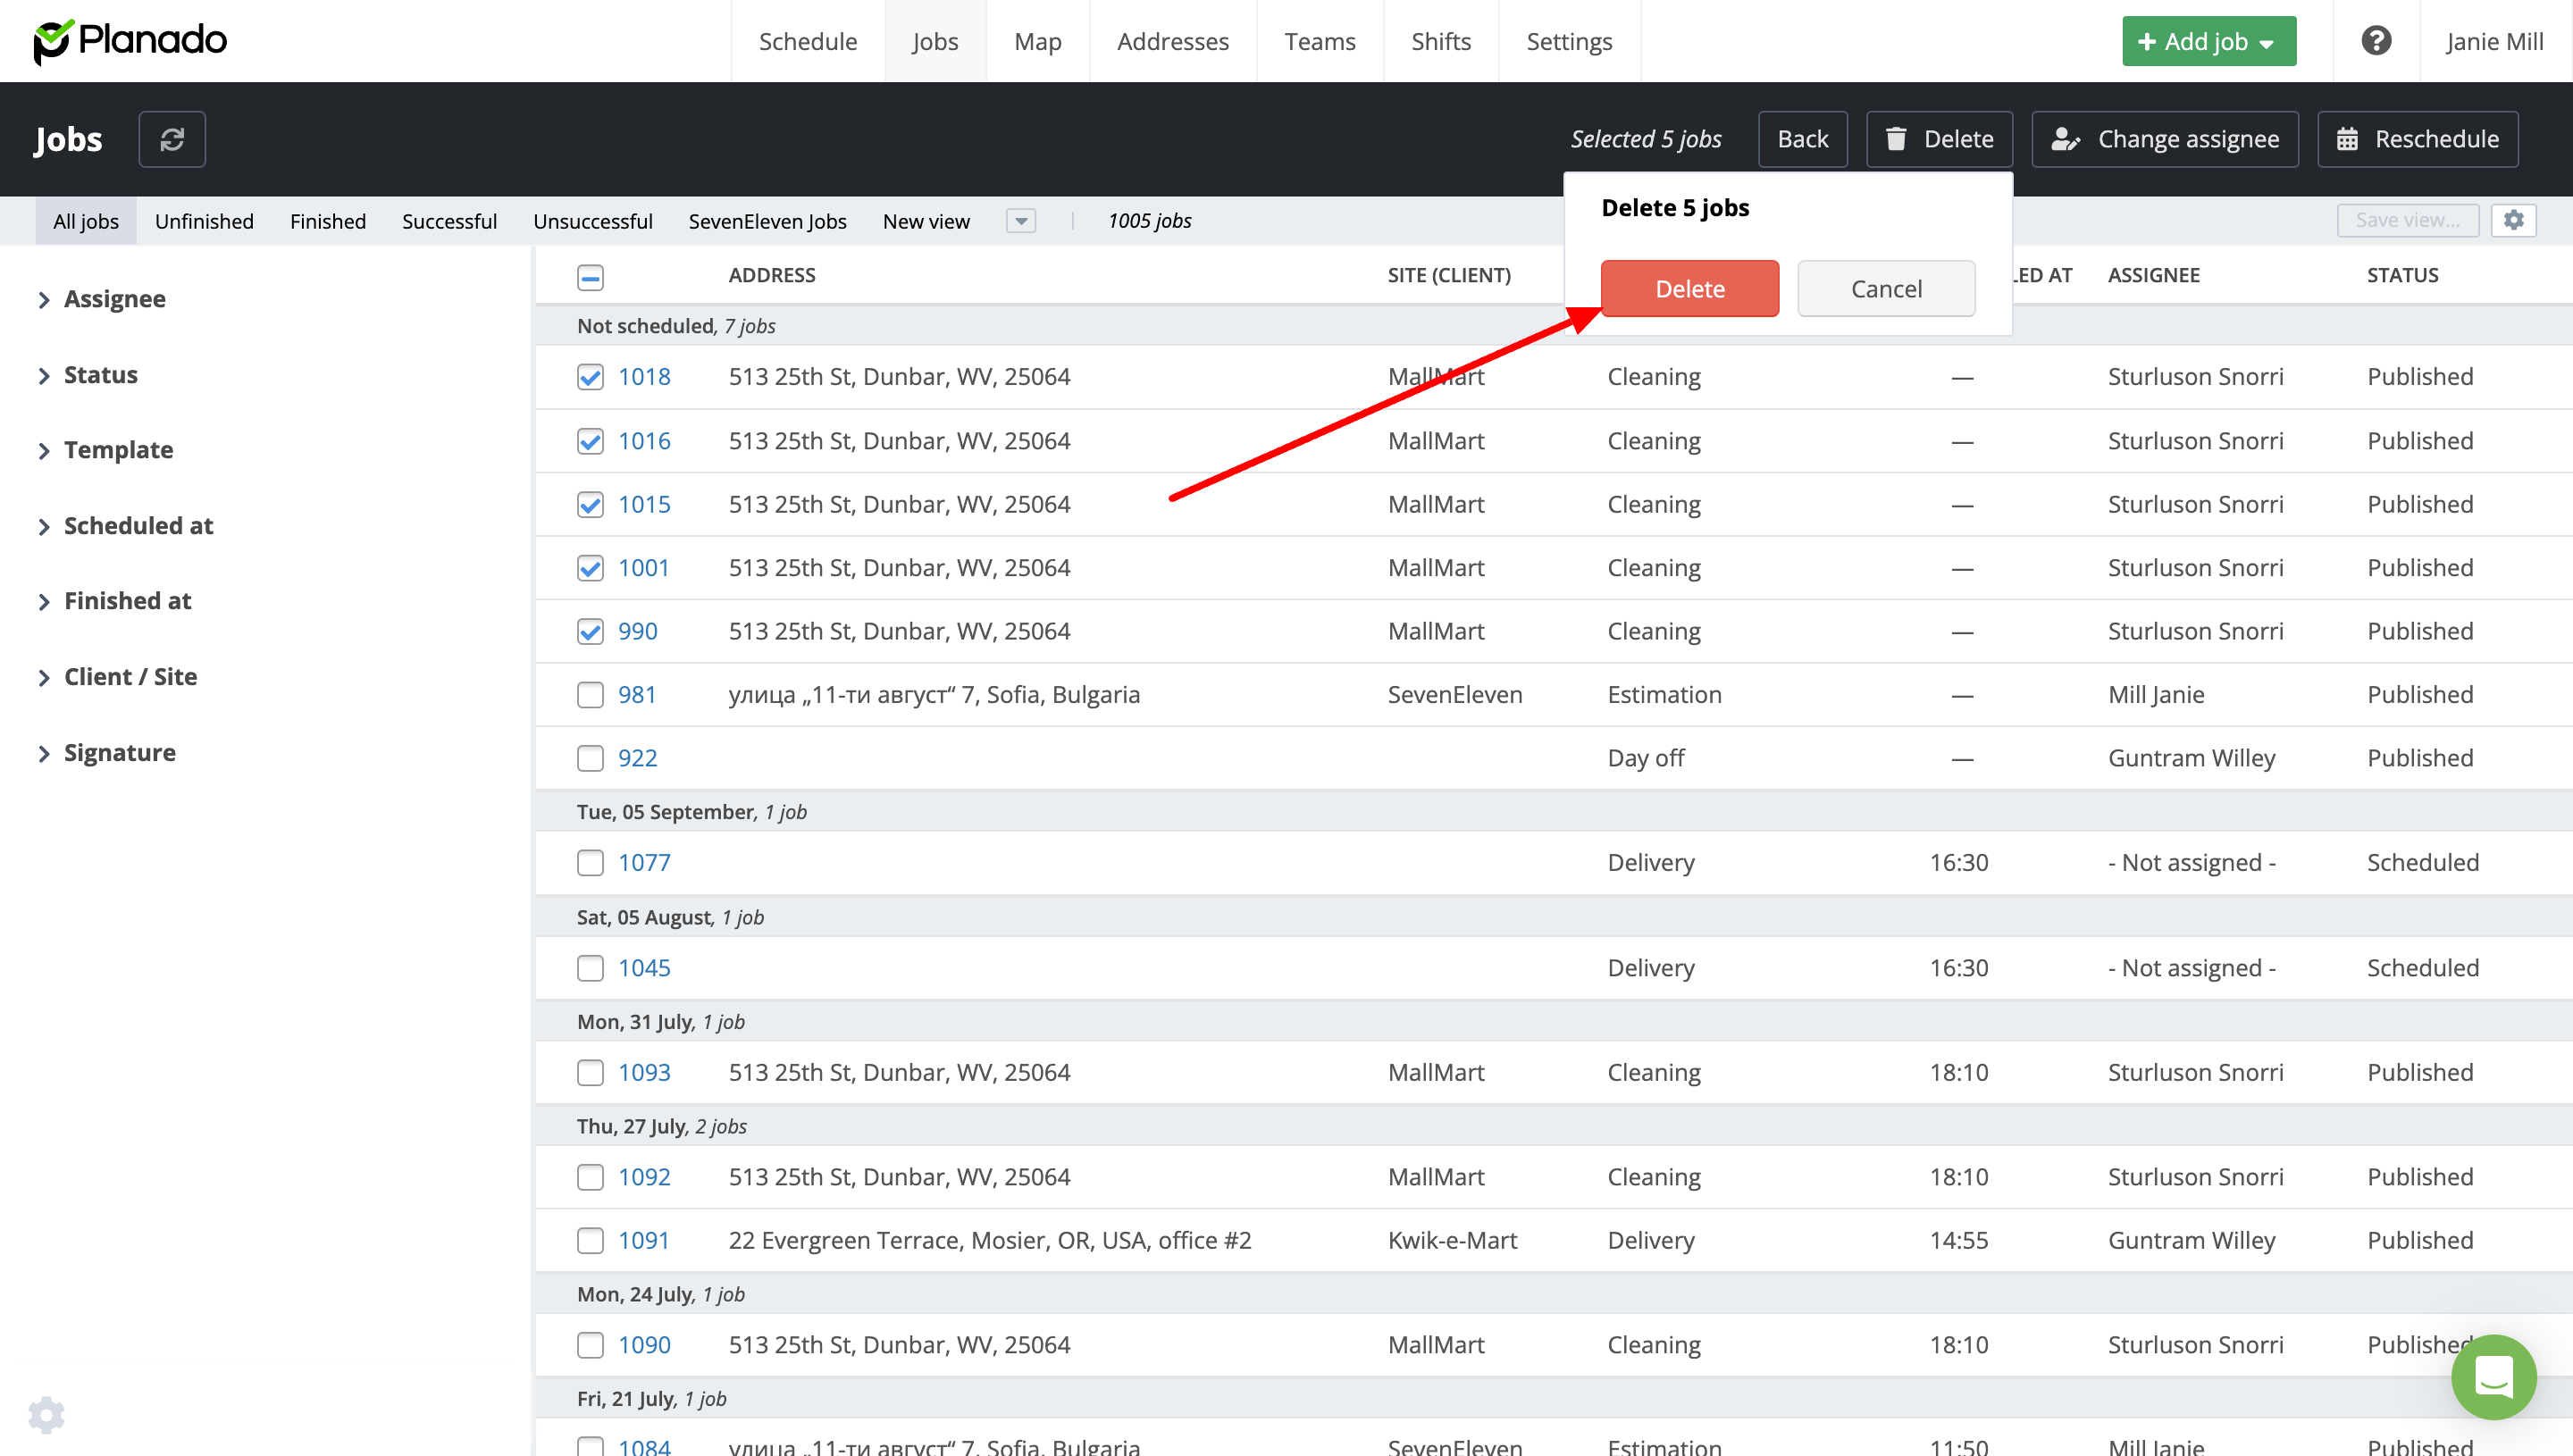Expand the Assignee filter
2573x1456 pixels.
(114, 299)
